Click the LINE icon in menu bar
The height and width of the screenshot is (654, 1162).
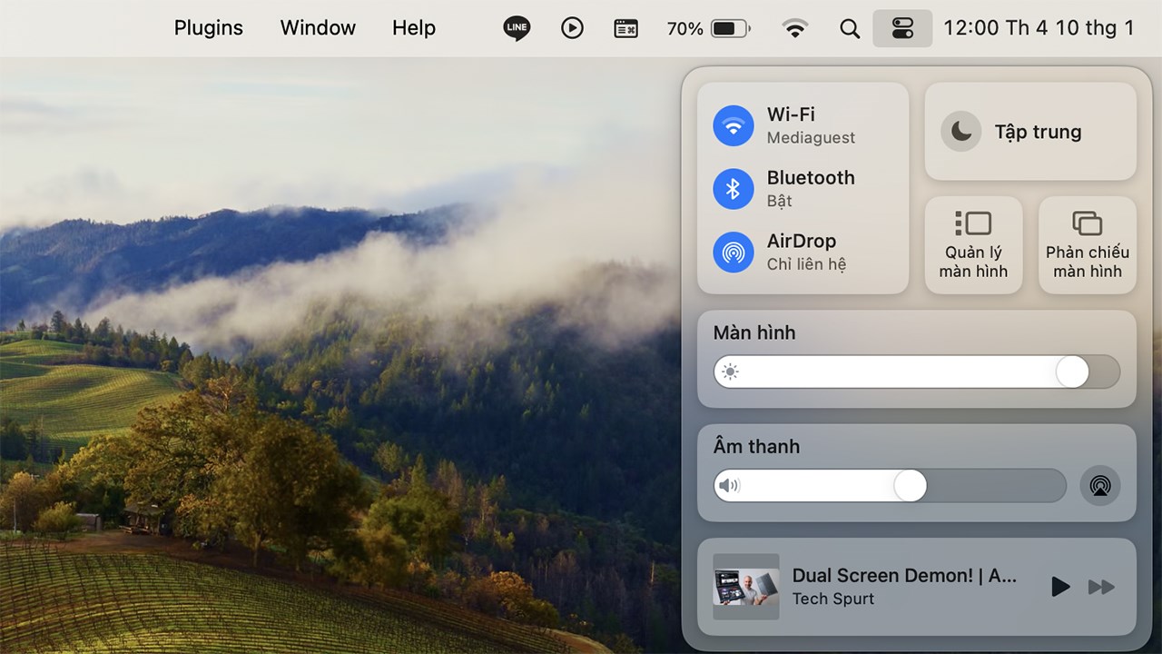pos(517,28)
